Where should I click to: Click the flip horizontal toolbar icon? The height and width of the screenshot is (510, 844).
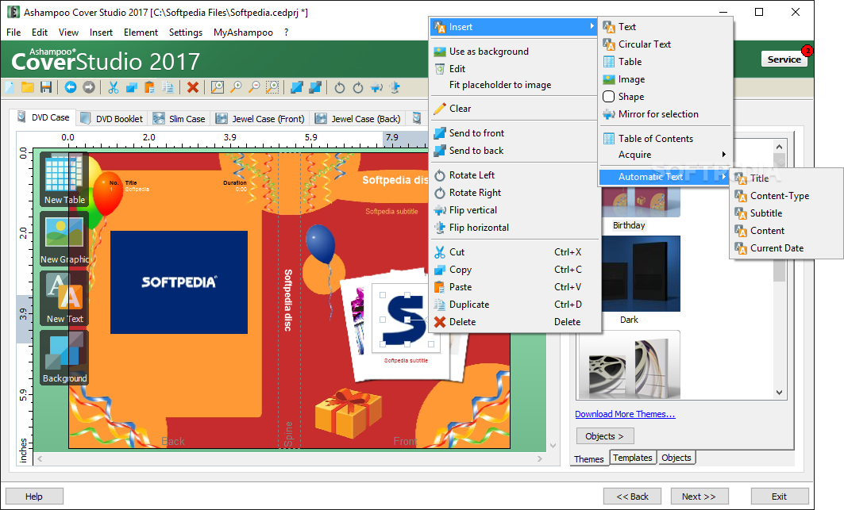[395, 87]
